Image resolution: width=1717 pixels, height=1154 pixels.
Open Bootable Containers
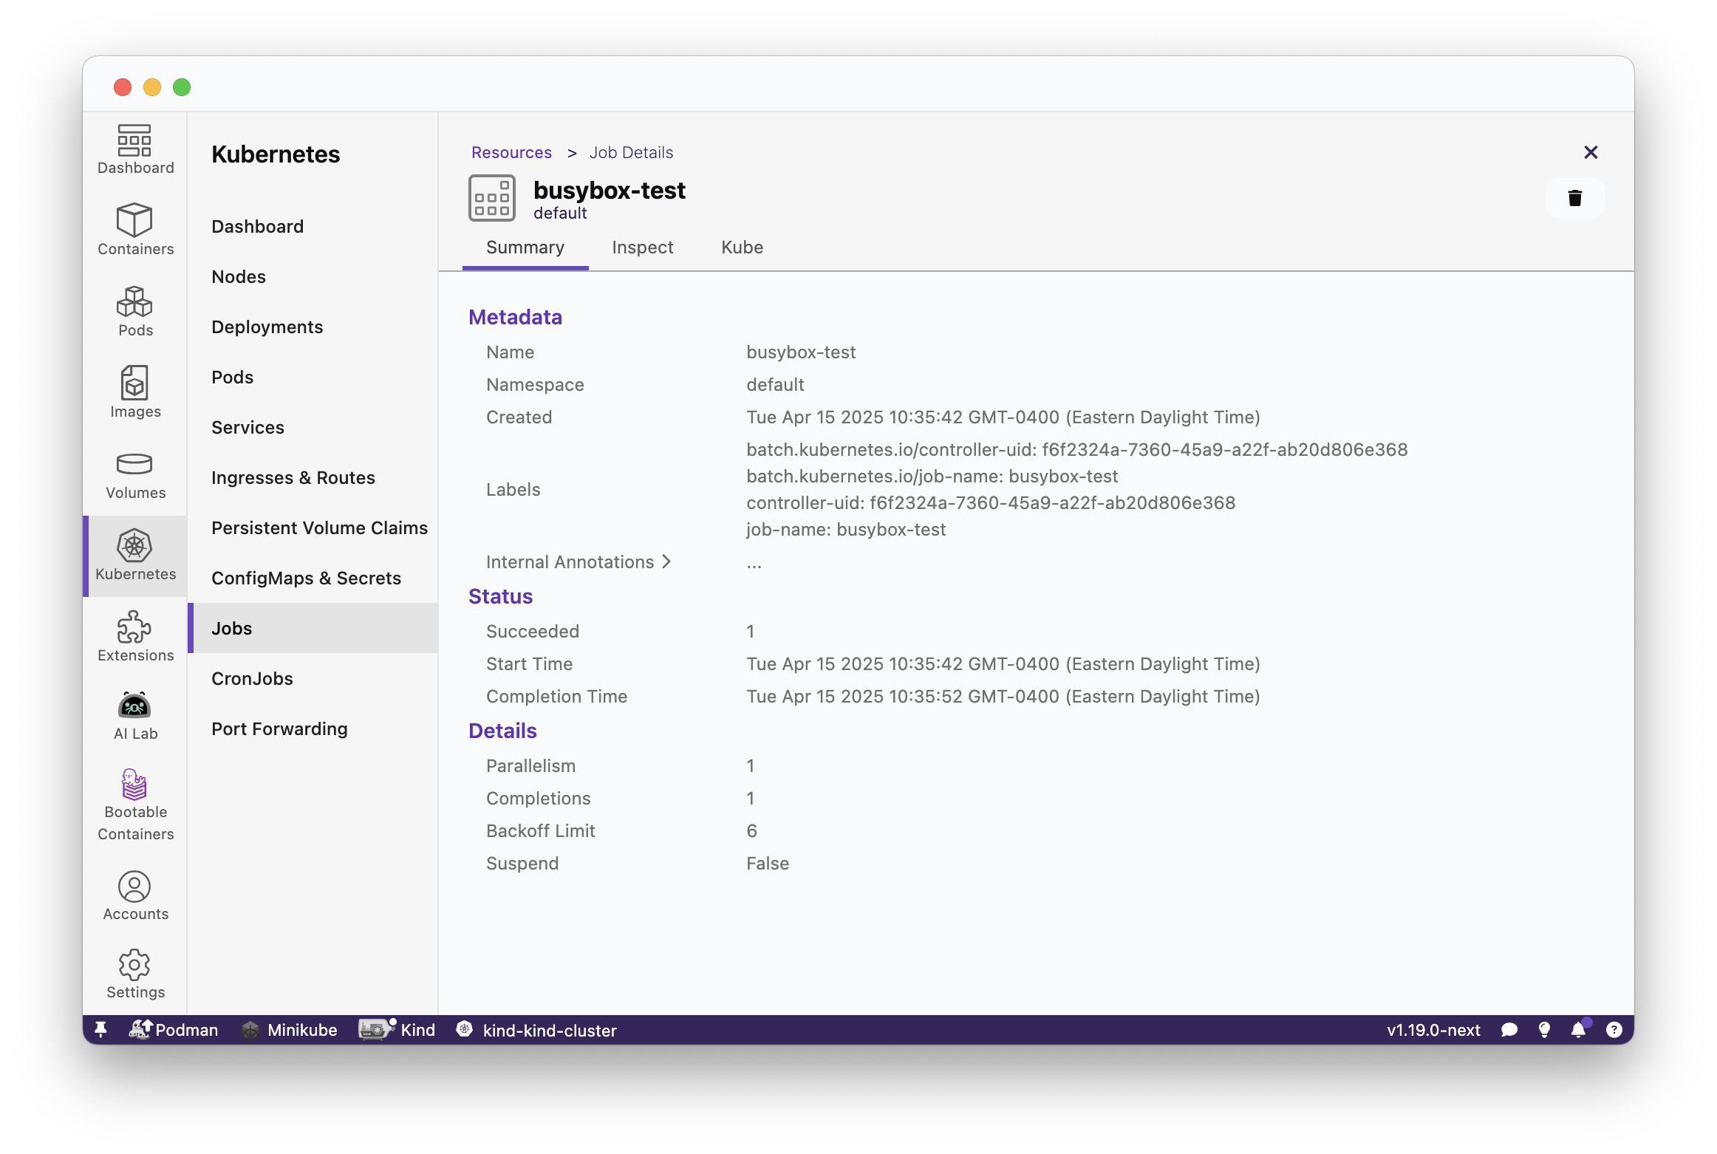click(x=134, y=805)
